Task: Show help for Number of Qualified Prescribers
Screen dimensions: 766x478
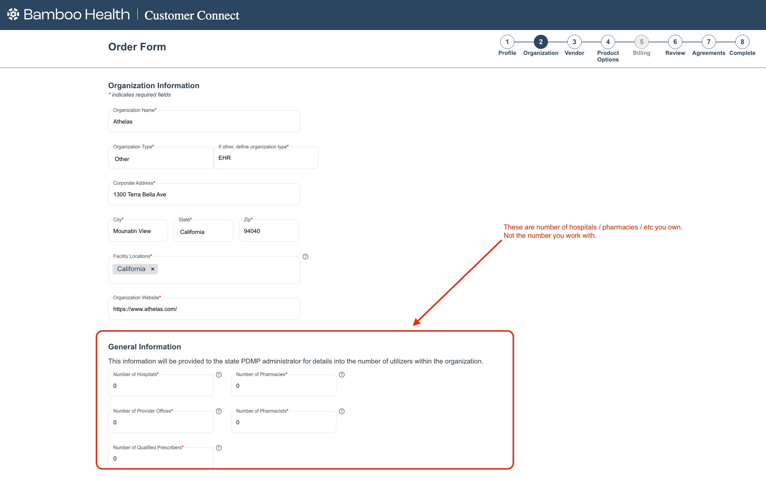Action: point(219,448)
